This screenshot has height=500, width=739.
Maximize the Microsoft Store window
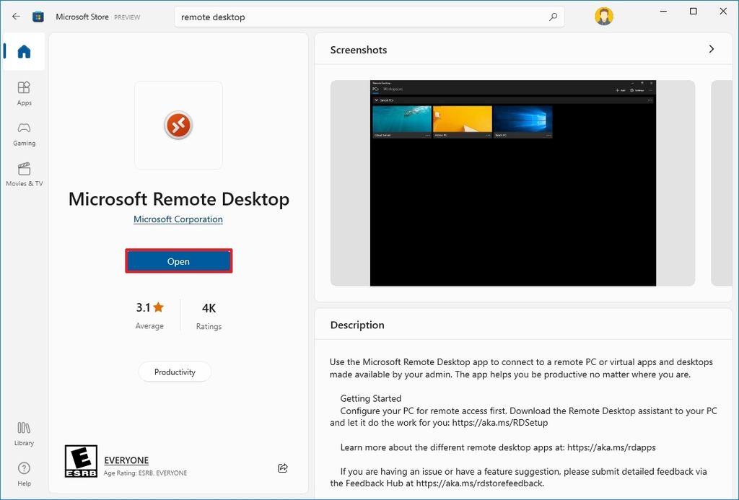(x=694, y=12)
